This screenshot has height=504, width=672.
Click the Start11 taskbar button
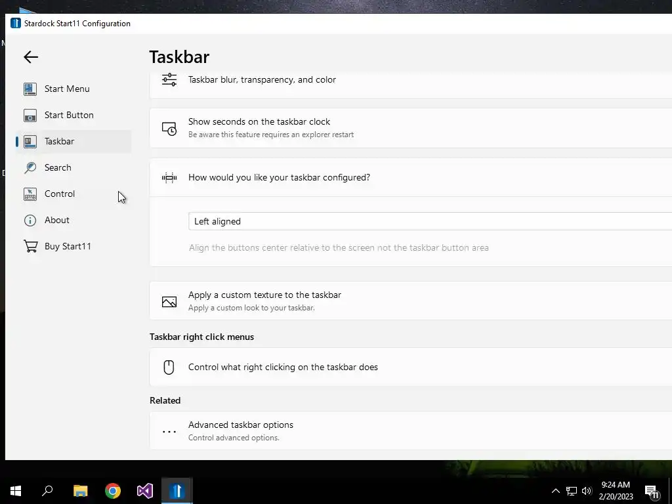pos(177,491)
